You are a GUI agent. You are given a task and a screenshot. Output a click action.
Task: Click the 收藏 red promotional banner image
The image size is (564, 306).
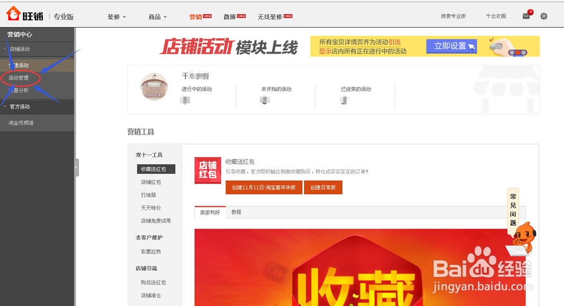point(360,267)
